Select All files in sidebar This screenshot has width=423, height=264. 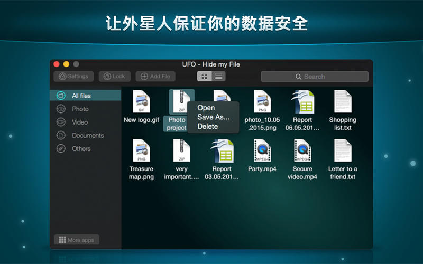(86, 96)
